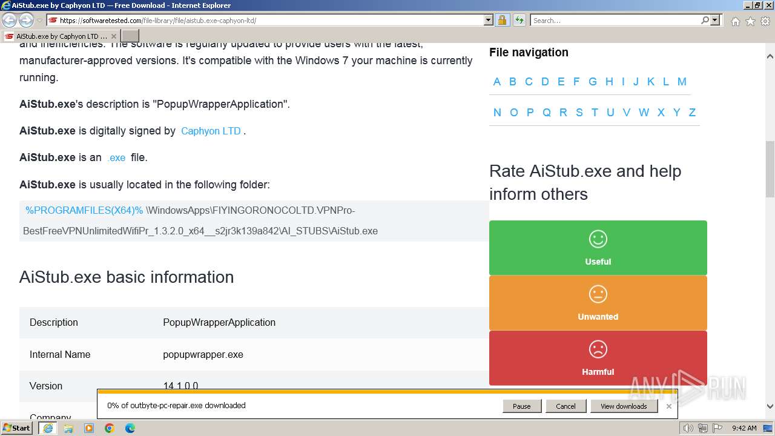The height and width of the screenshot is (436, 775).
Task: Click the volume speaker tray icon
Action: click(688, 428)
